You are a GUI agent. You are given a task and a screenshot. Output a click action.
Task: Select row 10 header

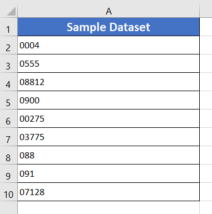[x=9, y=192]
